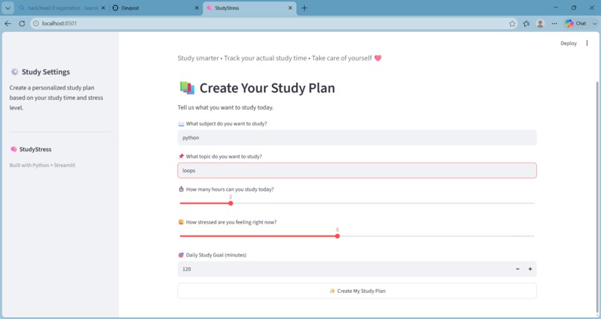
Task: Click the address bar showing localhost:8501
Action: pyautogui.click(x=268, y=23)
